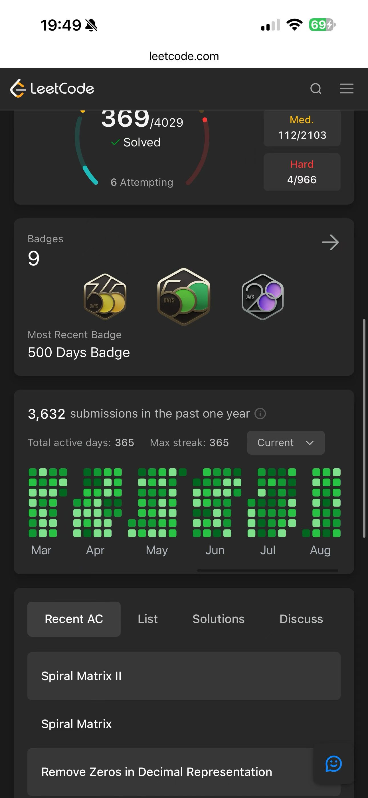Open the Spiral Matrix II problem
Screen dimensions: 368x798
pos(184,676)
